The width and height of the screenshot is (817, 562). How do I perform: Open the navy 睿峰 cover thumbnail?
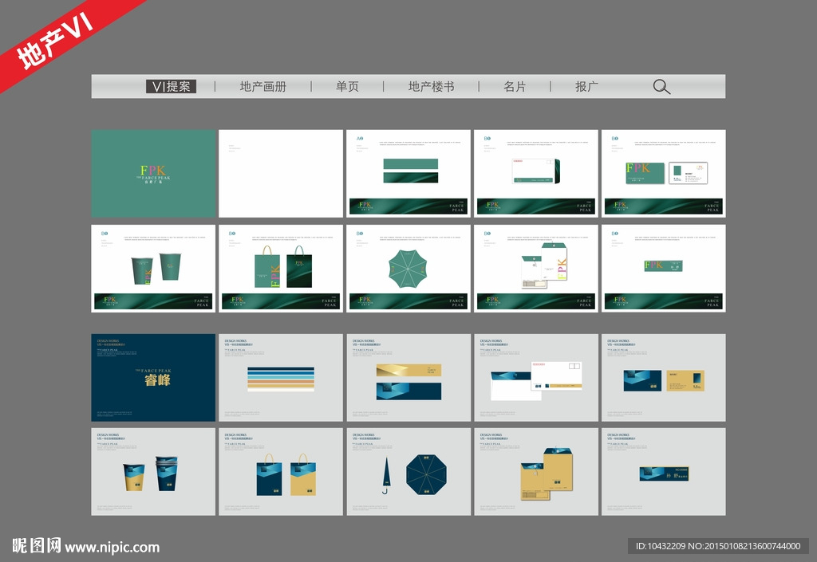[x=153, y=378]
